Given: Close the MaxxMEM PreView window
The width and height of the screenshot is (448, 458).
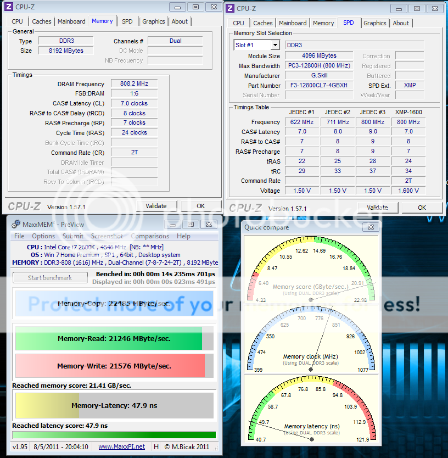Looking at the screenshot, I should click(209, 225).
